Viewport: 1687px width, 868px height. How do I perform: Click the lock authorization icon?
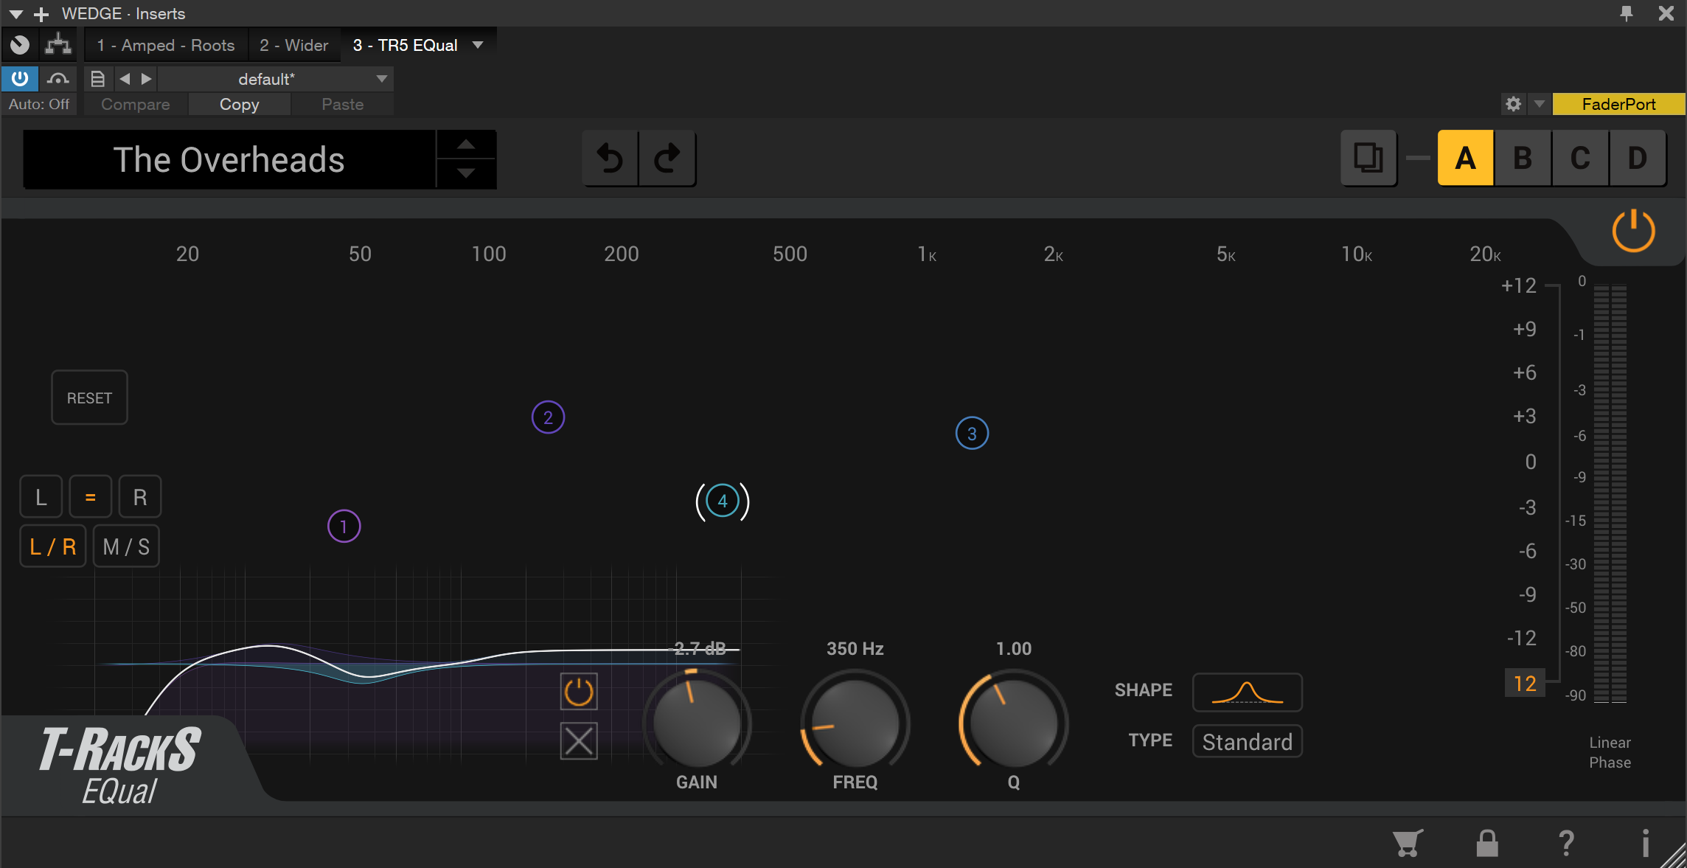1487,843
